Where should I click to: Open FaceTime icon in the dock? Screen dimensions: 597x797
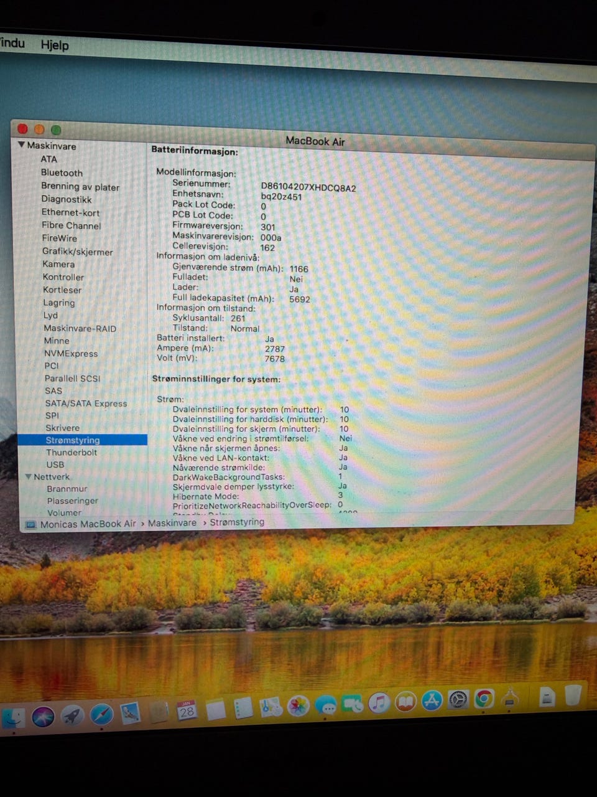click(352, 704)
